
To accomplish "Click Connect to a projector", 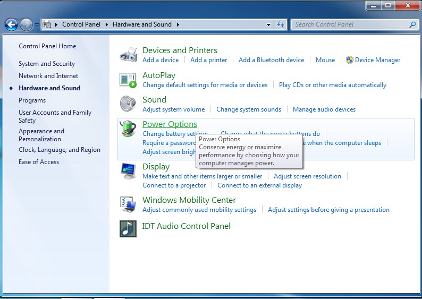I will pos(174,185).
